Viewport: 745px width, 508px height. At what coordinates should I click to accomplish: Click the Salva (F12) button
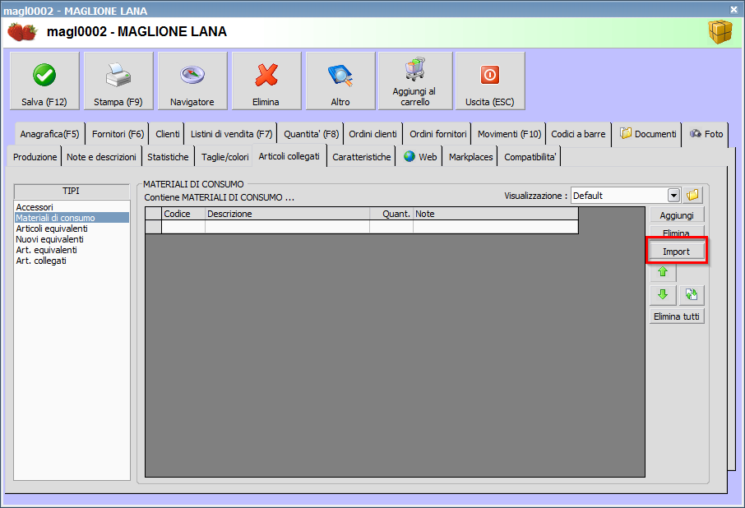point(44,81)
